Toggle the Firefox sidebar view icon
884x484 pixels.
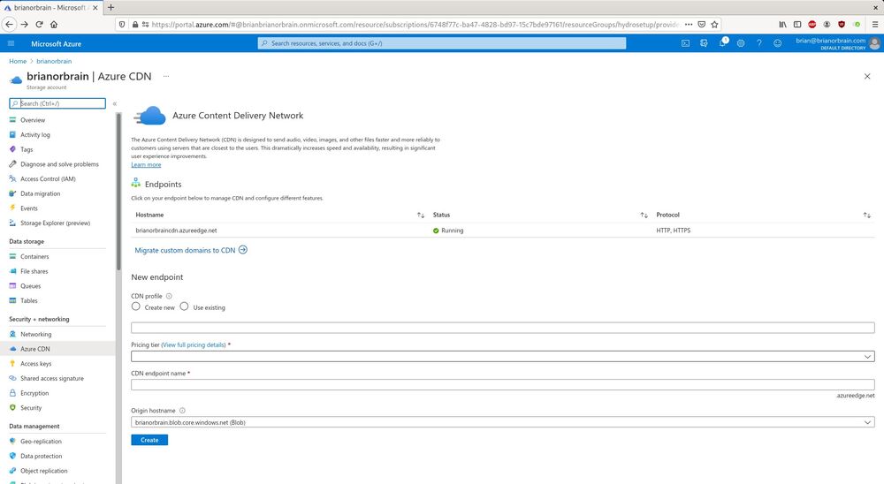797,24
